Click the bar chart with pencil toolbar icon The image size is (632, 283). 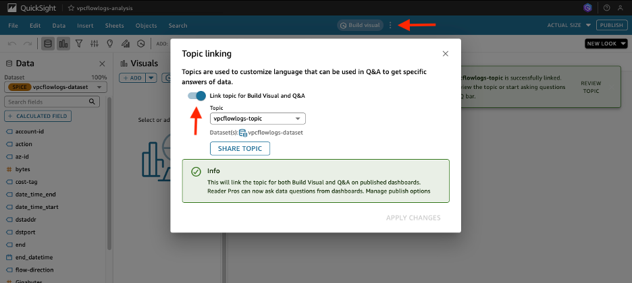tap(126, 43)
